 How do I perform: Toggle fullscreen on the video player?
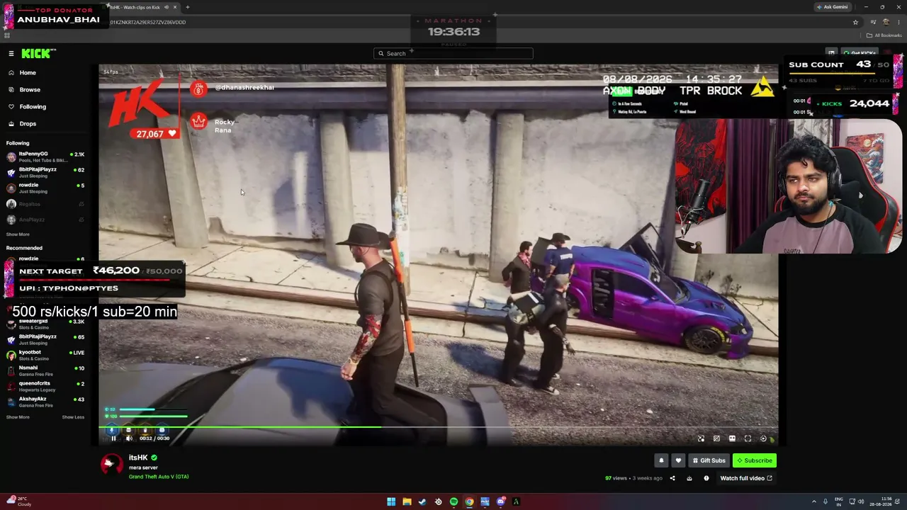pos(748,438)
